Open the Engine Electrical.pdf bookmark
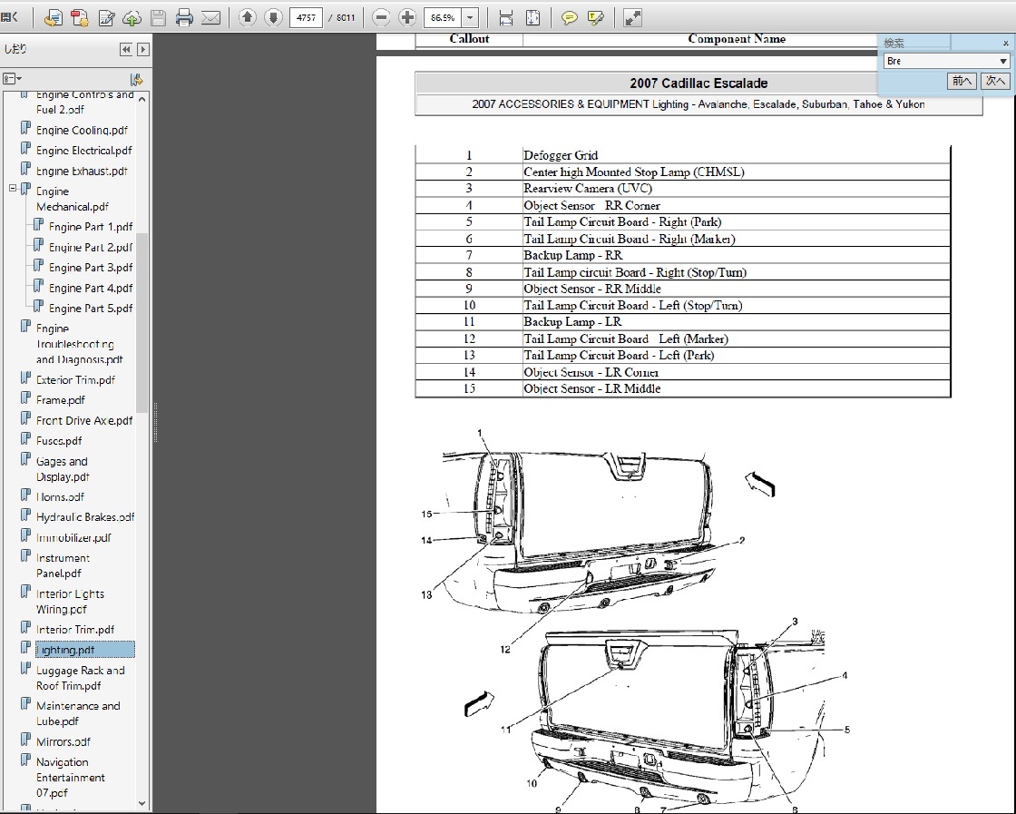The width and height of the screenshot is (1016, 814). [x=84, y=151]
